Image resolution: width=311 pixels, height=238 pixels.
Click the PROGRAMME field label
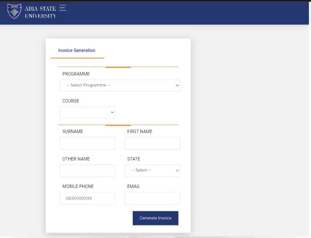(x=76, y=74)
